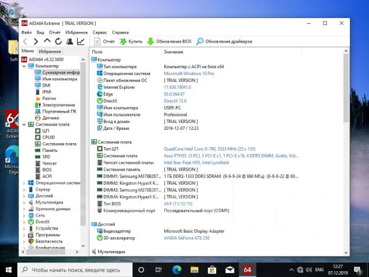Click the Back navigation arrow in toolbar
The height and width of the screenshot is (277, 369).
coord(25,42)
